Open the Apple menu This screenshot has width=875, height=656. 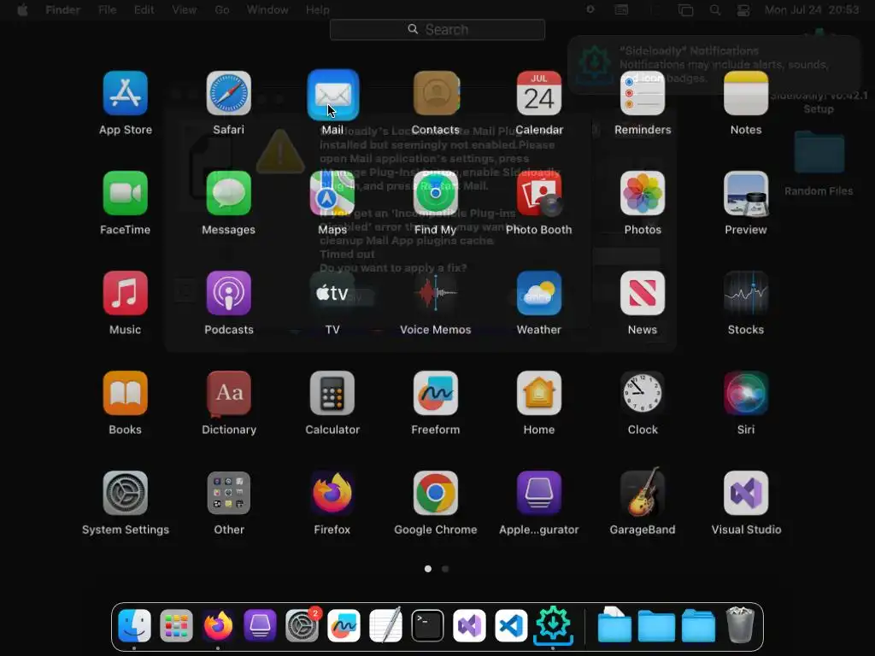(x=22, y=9)
